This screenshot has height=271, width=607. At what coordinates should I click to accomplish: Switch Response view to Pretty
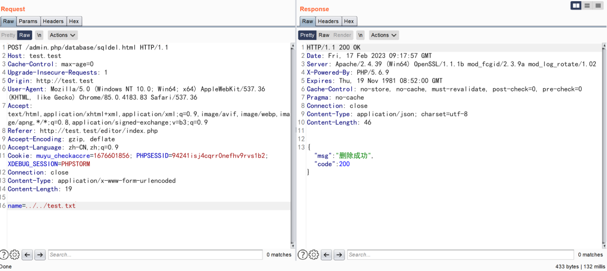click(x=307, y=35)
